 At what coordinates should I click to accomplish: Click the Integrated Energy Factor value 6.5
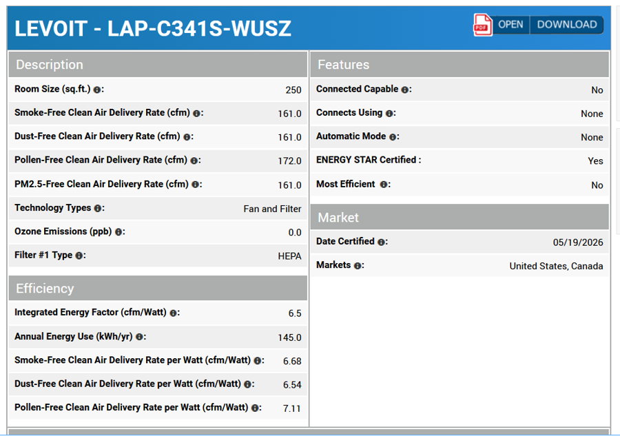point(295,313)
